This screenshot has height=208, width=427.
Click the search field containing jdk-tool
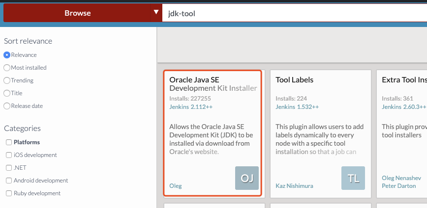tap(294, 13)
